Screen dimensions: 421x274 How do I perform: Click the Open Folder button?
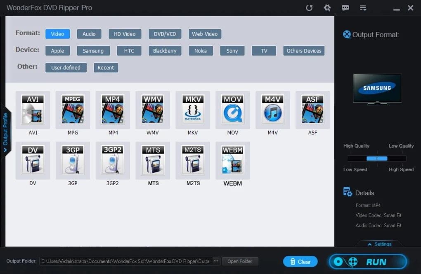coord(240,261)
